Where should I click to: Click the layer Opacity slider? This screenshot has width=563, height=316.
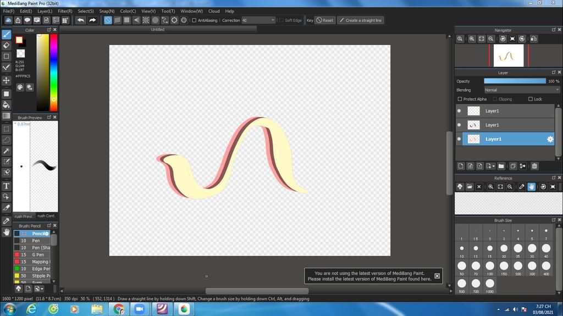click(515, 81)
